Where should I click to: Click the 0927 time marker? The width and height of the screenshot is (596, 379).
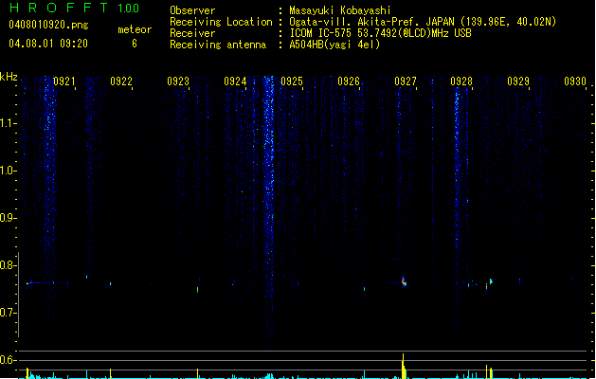[406, 81]
